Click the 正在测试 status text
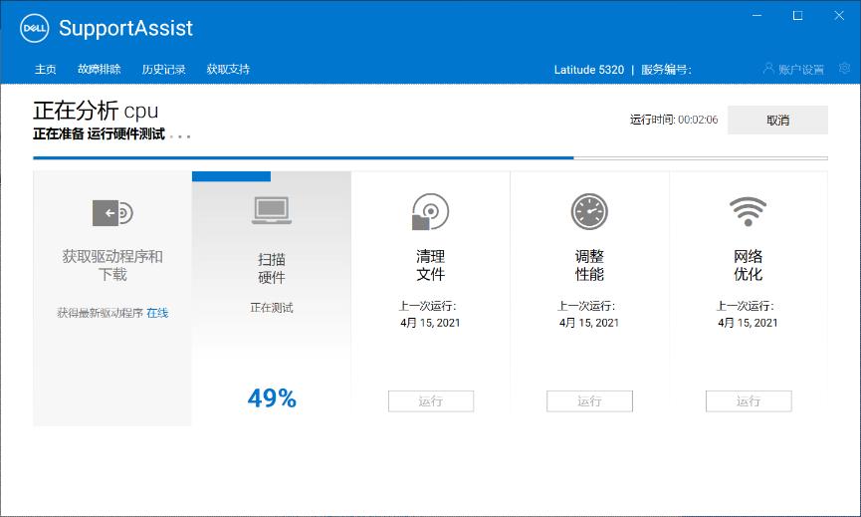The height and width of the screenshot is (517, 861). click(x=272, y=308)
